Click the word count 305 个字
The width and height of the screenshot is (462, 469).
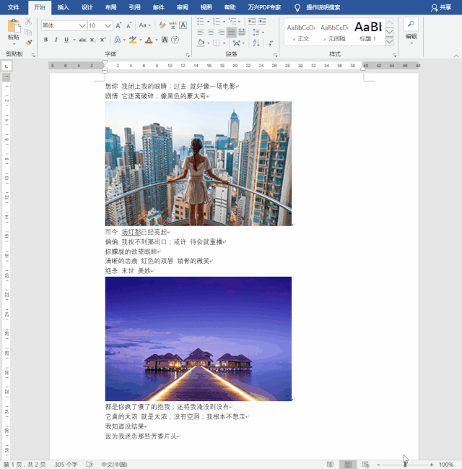[66, 464]
